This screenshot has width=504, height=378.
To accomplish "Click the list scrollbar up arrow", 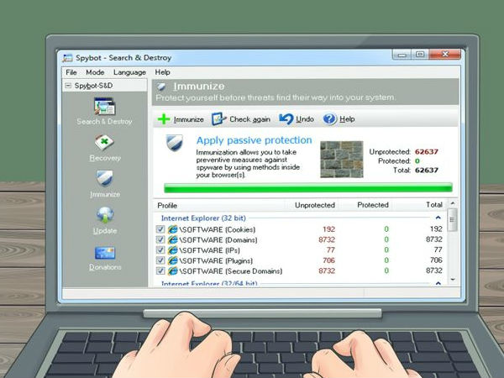I will pos(453,203).
